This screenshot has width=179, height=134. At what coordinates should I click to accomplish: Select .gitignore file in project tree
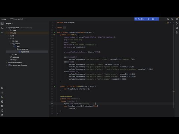coord(15,57)
